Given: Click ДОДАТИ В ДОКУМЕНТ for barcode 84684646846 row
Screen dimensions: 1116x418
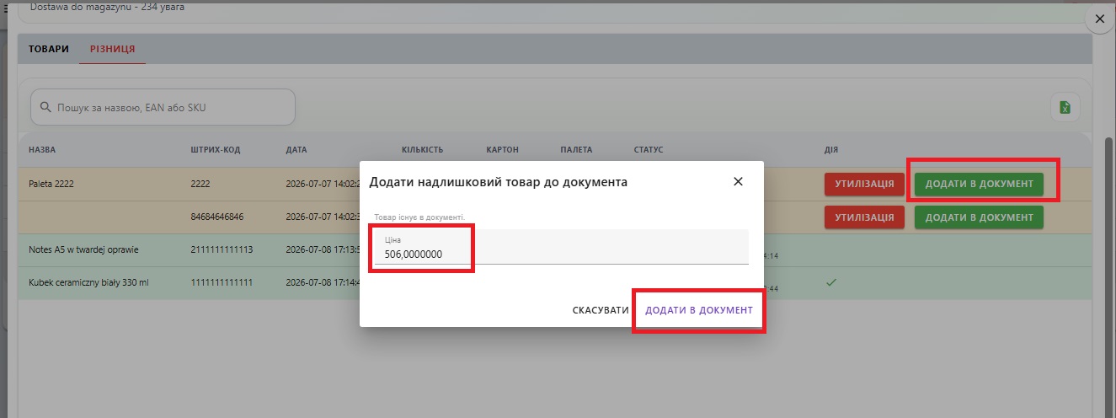Looking at the screenshot, I should tap(979, 217).
